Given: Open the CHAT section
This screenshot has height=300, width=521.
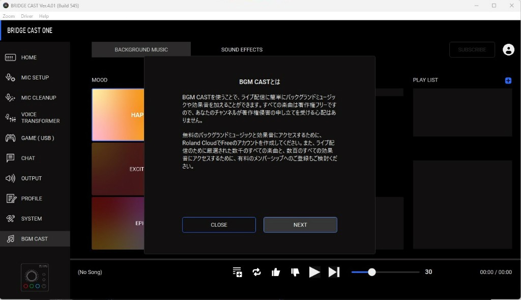Looking at the screenshot, I should pos(35,158).
